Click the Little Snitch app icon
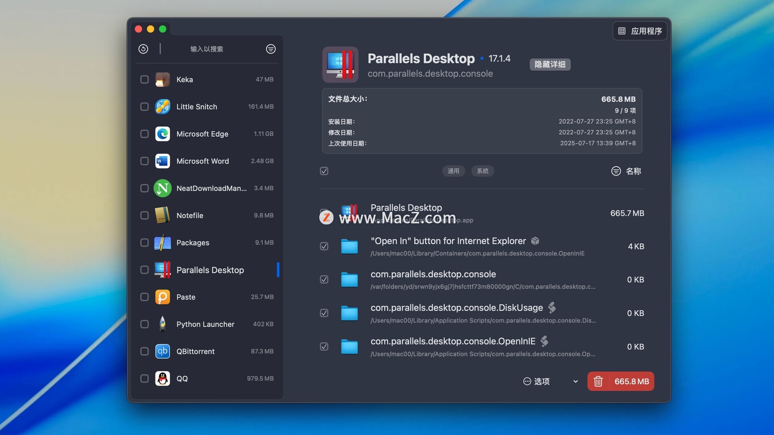 162,107
